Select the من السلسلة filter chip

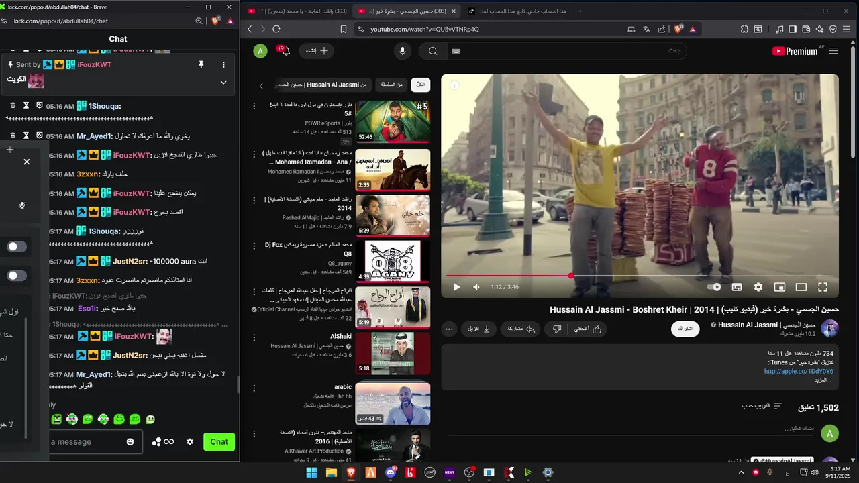392,85
